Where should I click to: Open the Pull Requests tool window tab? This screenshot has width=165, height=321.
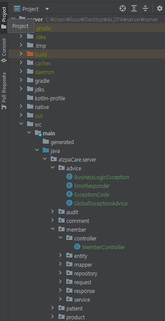(x=4, y=91)
